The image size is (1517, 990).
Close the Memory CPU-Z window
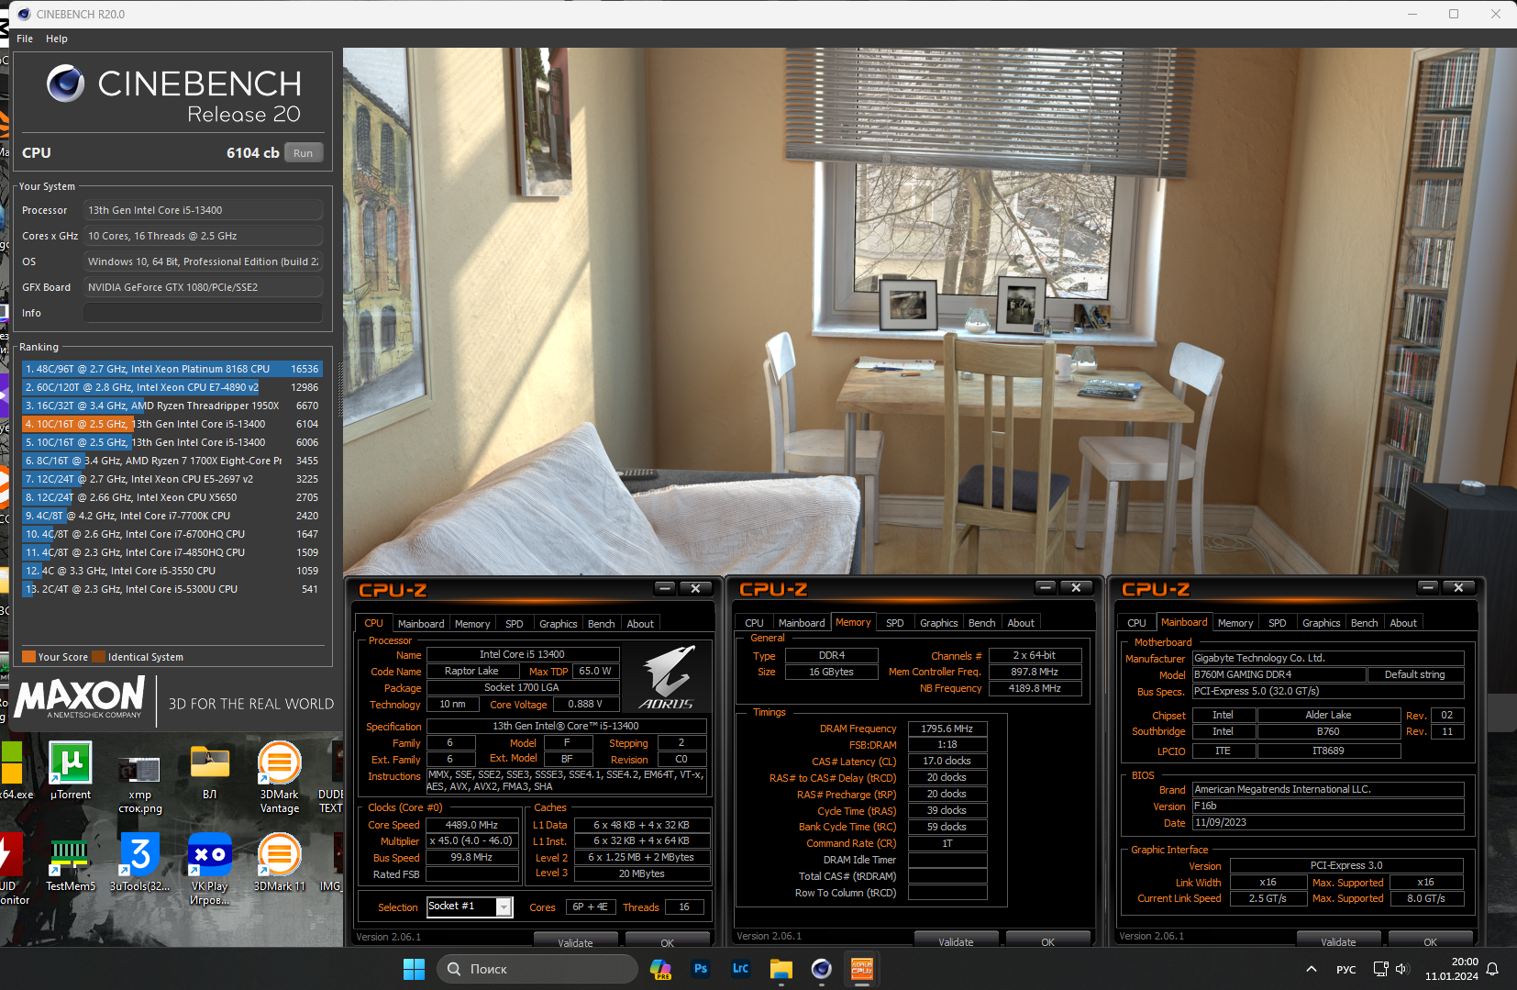click(1076, 587)
